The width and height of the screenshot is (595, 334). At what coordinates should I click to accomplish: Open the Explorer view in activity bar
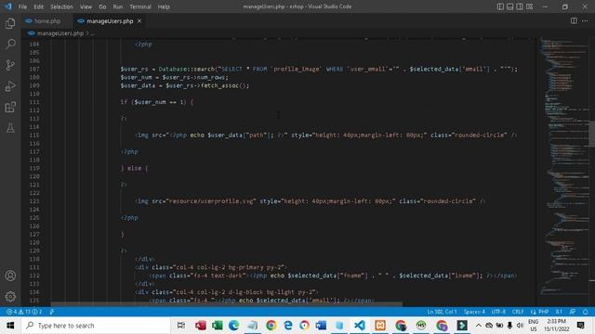point(10,23)
